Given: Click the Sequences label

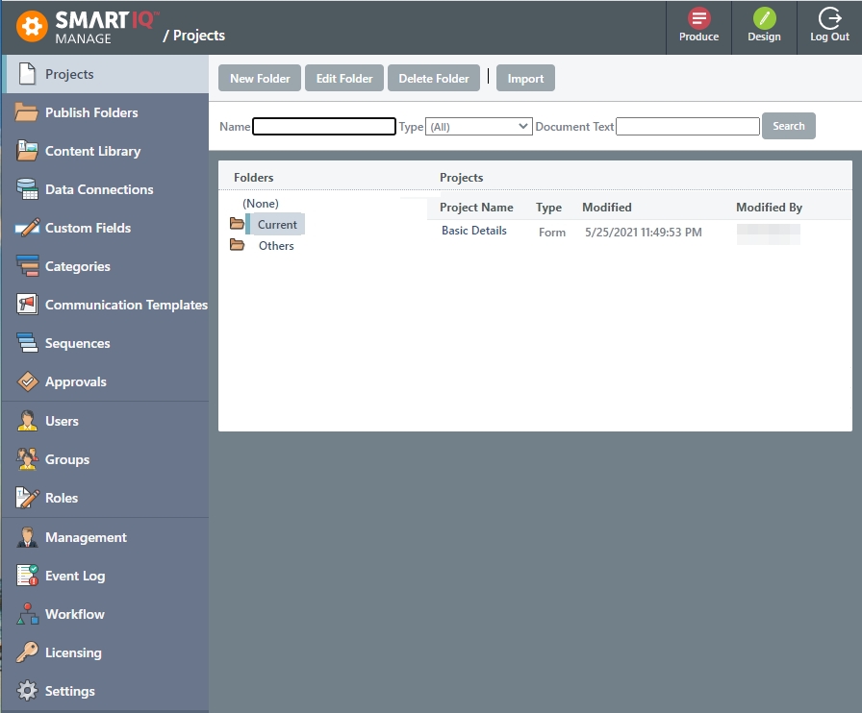Looking at the screenshot, I should tap(78, 343).
